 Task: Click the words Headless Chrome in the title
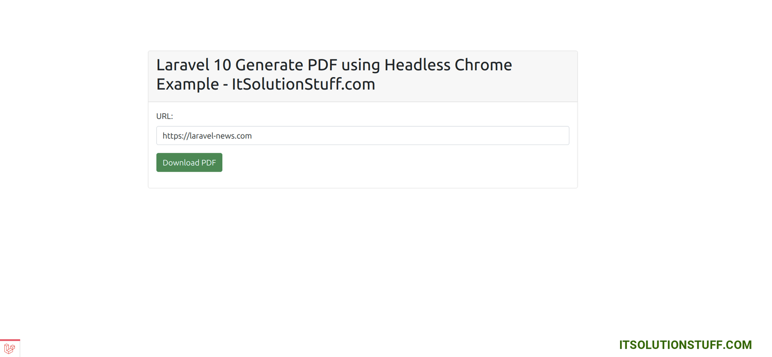click(x=448, y=65)
